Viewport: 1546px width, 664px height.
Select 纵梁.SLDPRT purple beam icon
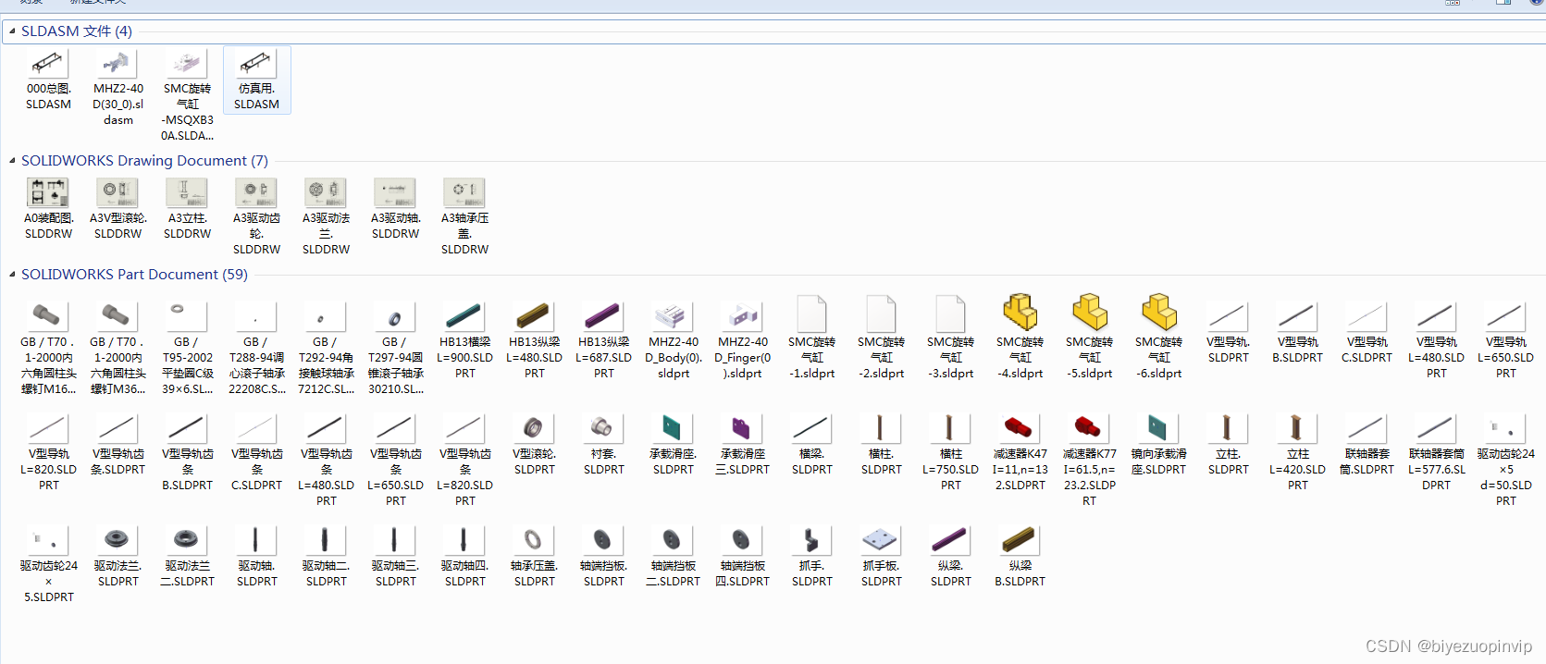pyautogui.click(x=950, y=539)
